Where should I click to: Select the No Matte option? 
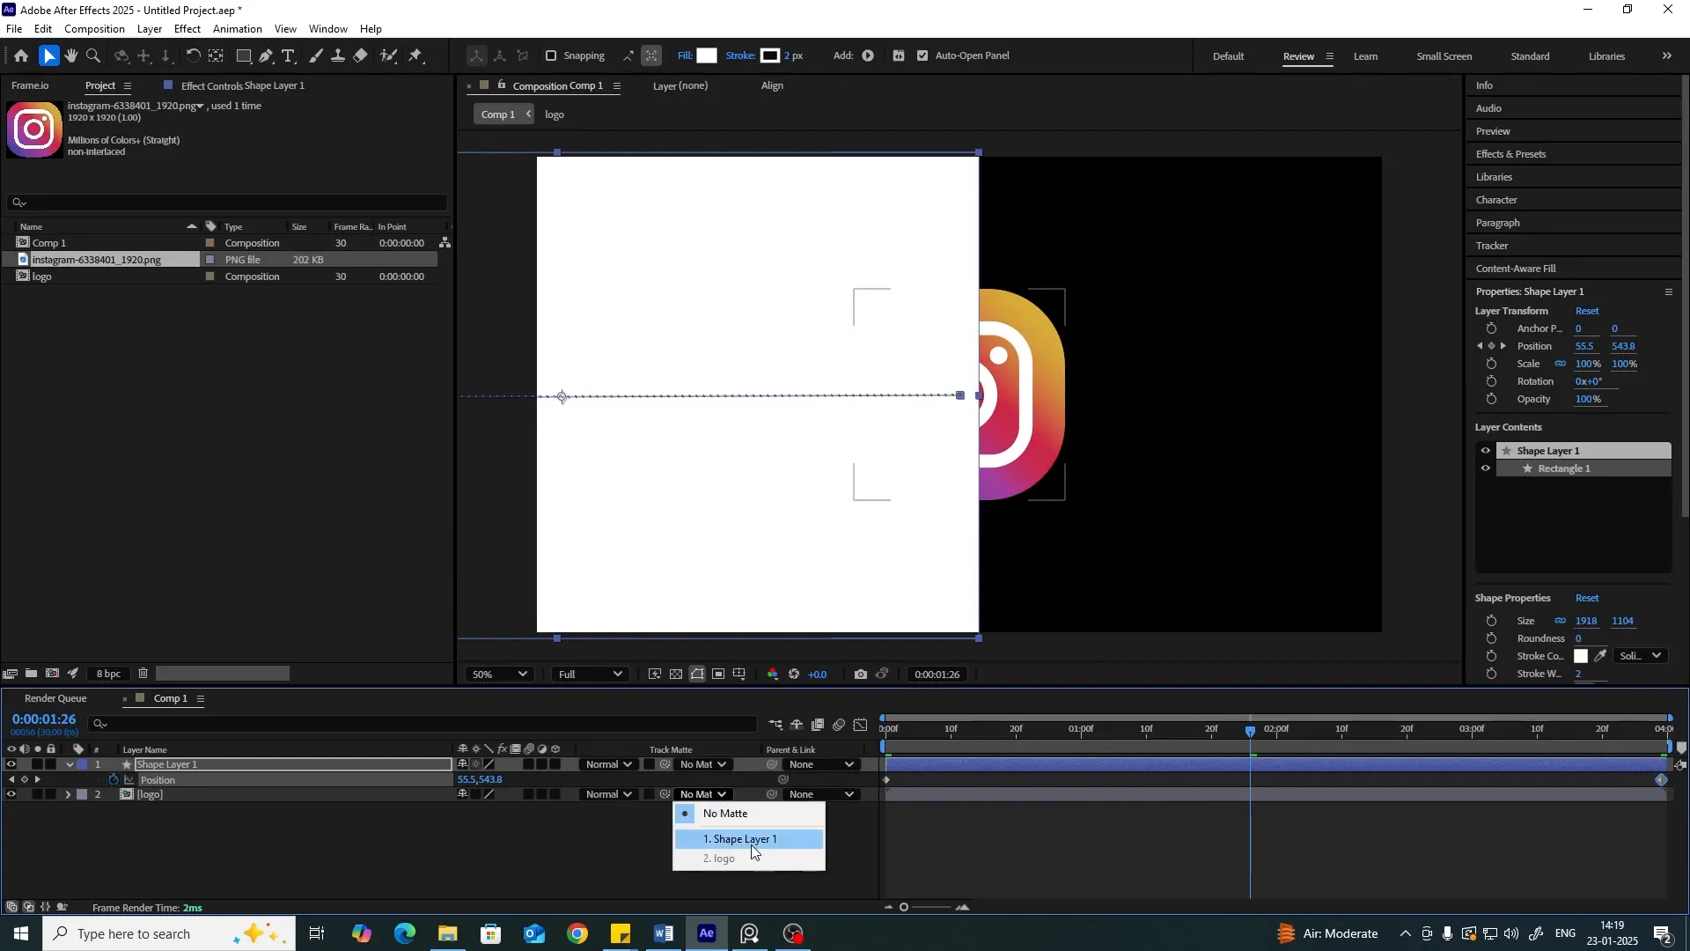point(749,814)
